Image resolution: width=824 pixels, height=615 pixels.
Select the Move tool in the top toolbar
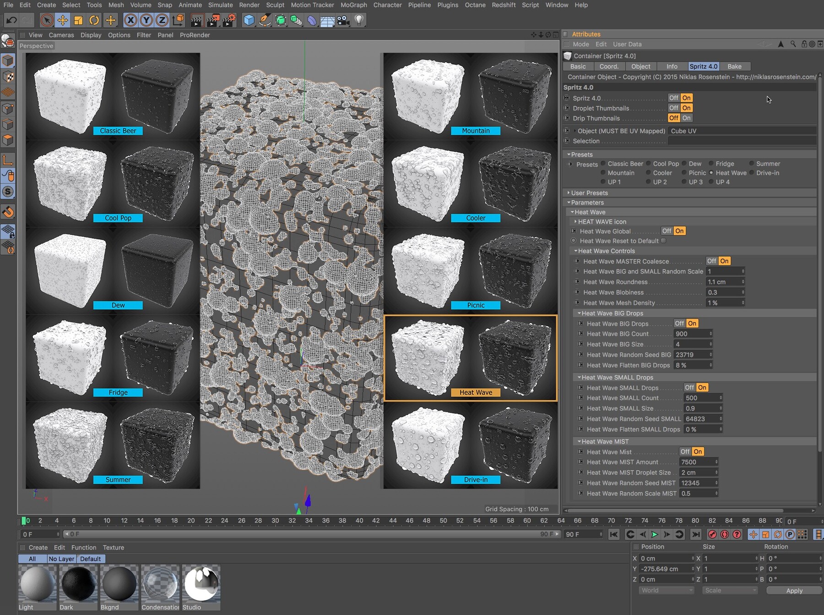pos(62,20)
